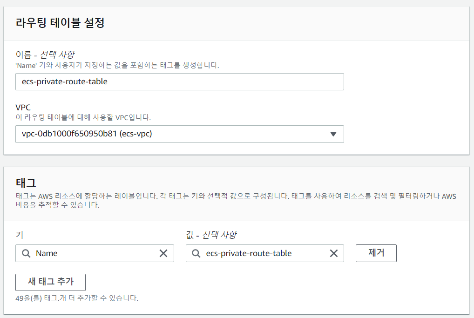The height and width of the screenshot is (318, 474).
Task: Click the magnifier icon in the 키 field
Action: (26, 253)
